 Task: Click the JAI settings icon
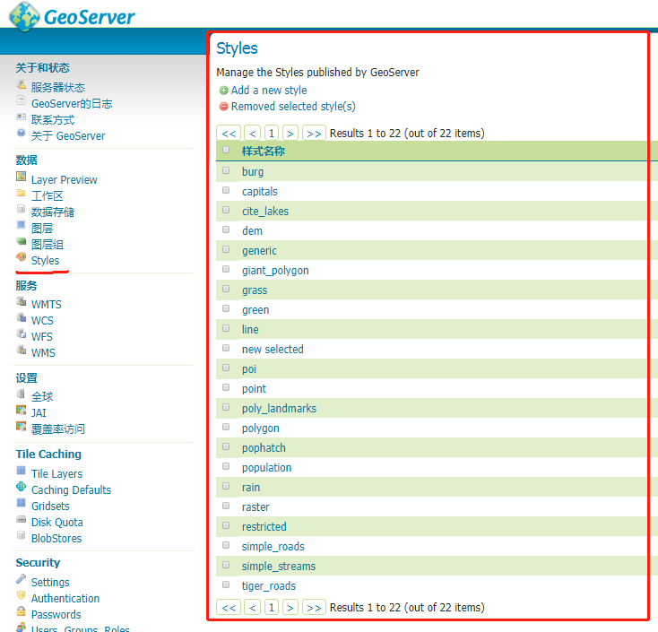(21, 409)
